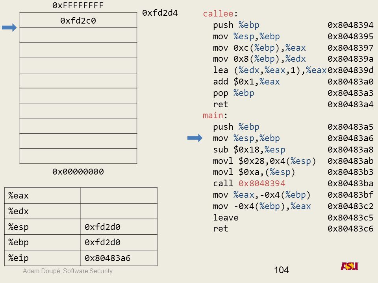Click mov -0x4(%ebp),%eax instruction
Image resolution: width=378 pixels, height=283 pixels.
pyautogui.click(x=262, y=206)
